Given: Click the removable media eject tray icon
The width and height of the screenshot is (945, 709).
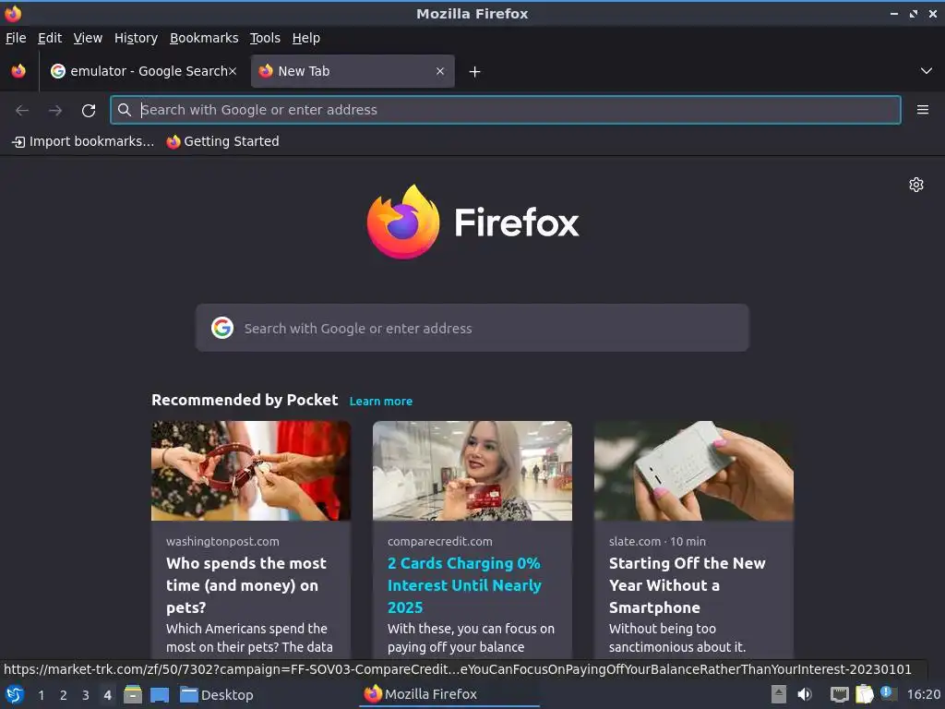Looking at the screenshot, I should (x=779, y=694).
